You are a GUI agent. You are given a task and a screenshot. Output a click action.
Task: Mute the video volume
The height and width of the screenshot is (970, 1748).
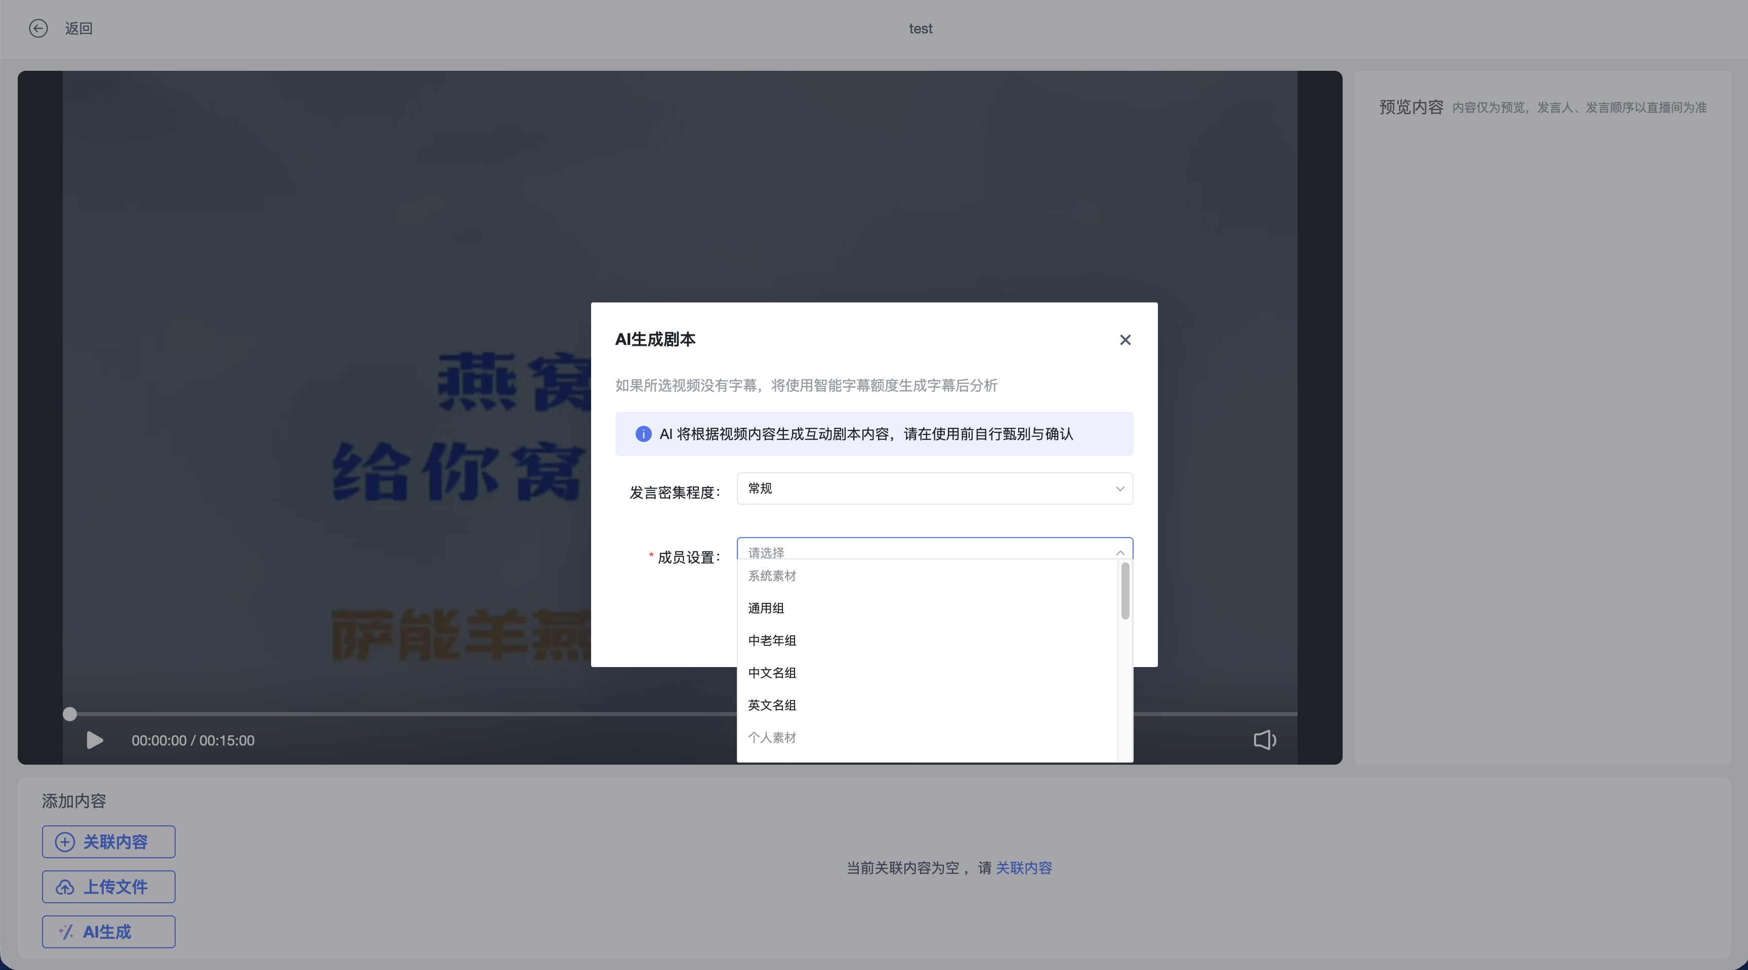(1265, 740)
